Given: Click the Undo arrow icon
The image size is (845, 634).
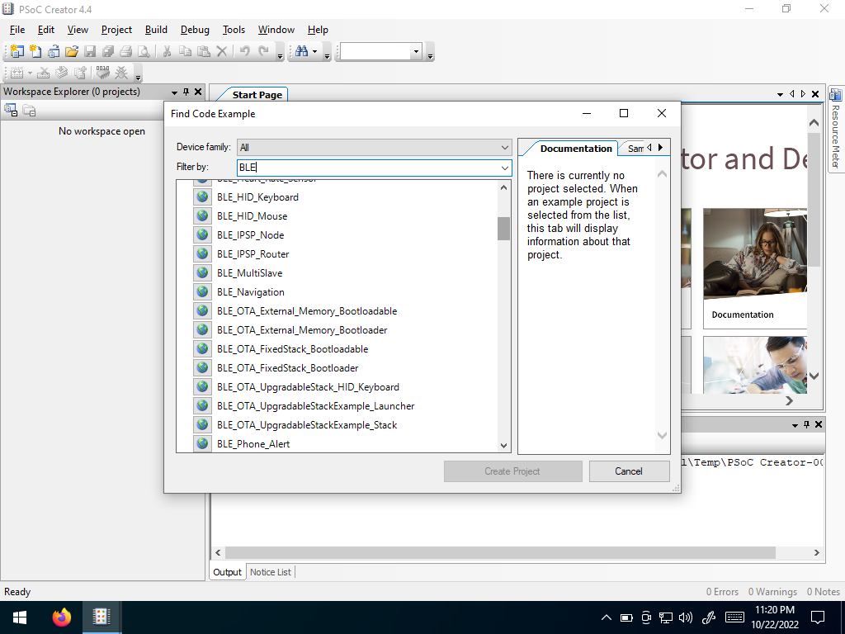Looking at the screenshot, I should pos(244,51).
